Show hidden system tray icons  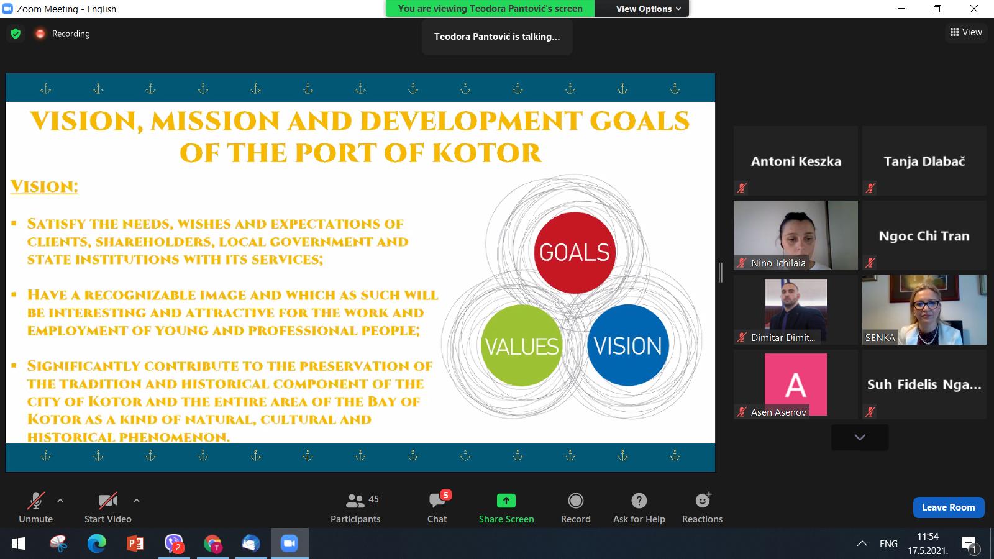pyautogui.click(x=862, y=544)
